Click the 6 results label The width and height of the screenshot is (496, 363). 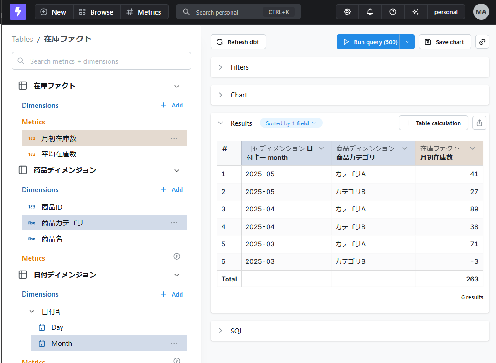pyautogui.click(x=472, y=297)
